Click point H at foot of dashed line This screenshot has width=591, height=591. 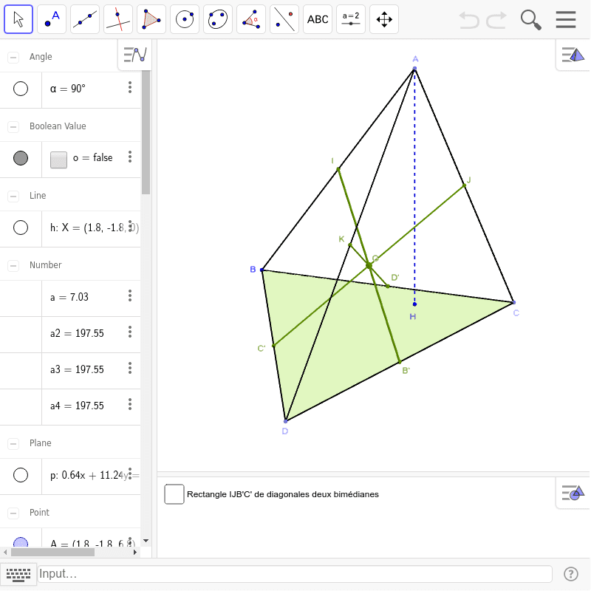[414, 304]
